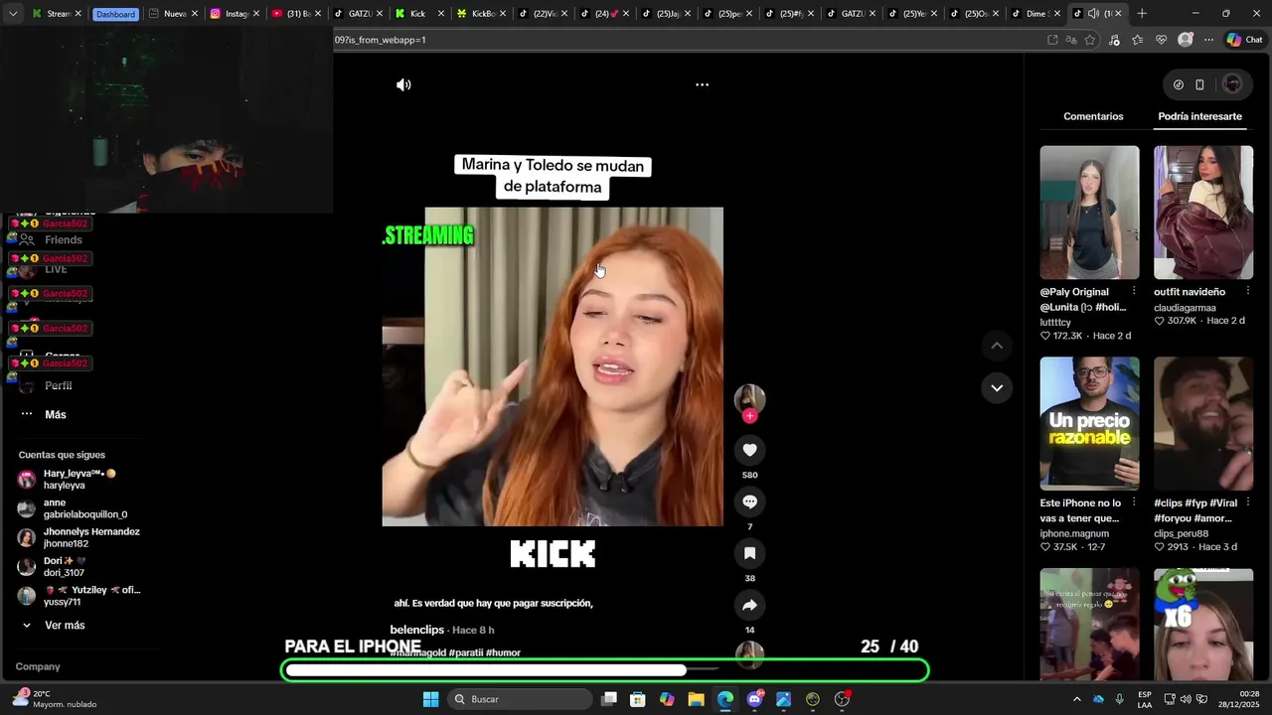Open the belenclips profile link
Image resolution: width=1272 pixels, height=715 pixels.
point(416,630)
